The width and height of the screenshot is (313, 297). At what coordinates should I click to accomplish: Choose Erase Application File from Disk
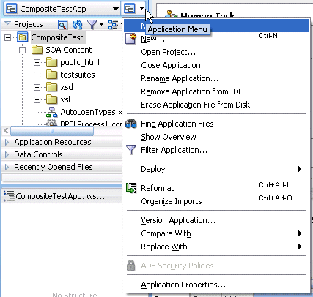216,105
